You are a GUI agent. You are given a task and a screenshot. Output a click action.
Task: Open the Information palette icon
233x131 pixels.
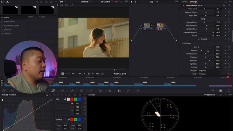(229, 91)
